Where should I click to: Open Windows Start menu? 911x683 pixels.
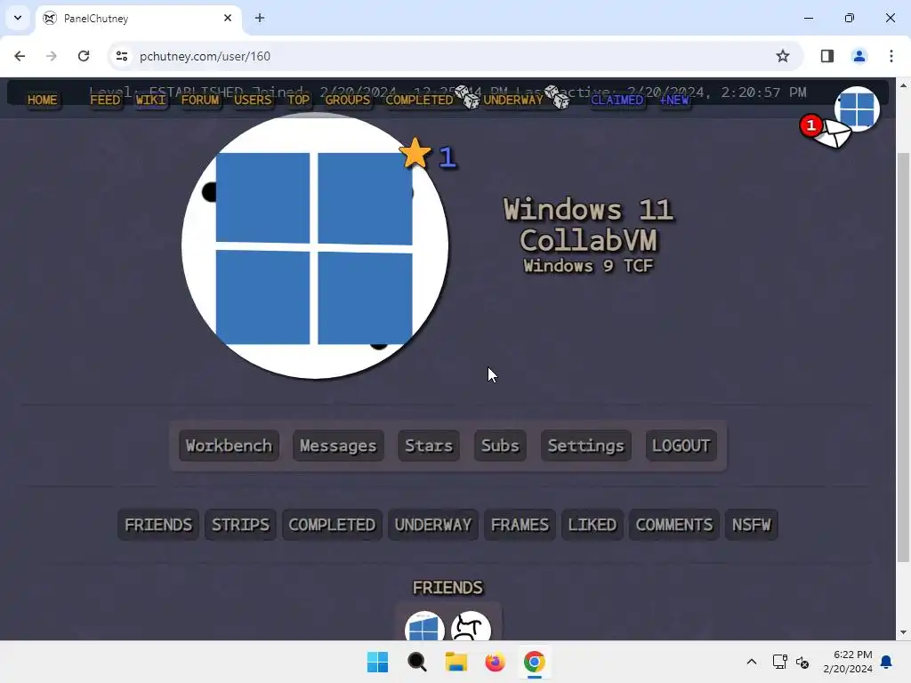tap(377, 662)
